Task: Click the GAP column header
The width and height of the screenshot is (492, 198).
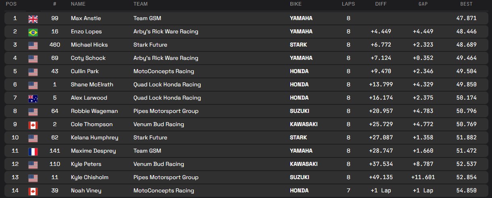Action: click(x=423, y=4)
